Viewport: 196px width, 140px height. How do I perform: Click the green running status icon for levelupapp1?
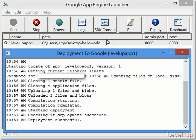point(6,43)
